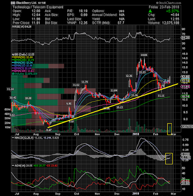
Task: Click the 10.13 December low label
Action: (x=119, y=107)
